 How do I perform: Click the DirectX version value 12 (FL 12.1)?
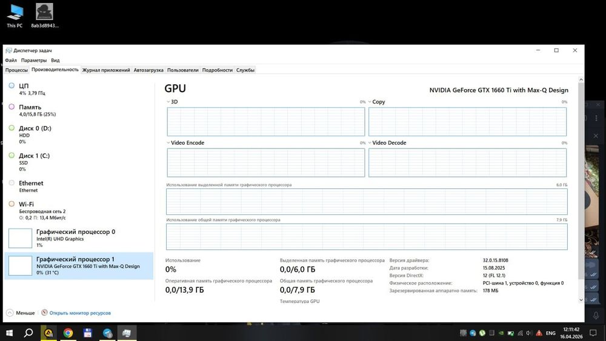pyautogui.click(x=494, y=276)
